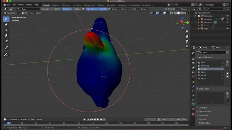Screen dimensions: 232x130
Task: Open the Falloff dropdown
Action: tap(134, 9)
